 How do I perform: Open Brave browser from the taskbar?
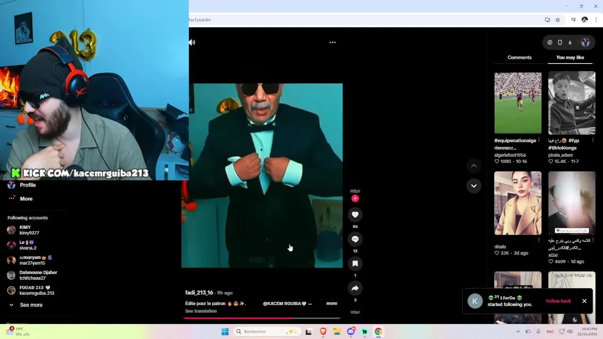tap(323, 331)
